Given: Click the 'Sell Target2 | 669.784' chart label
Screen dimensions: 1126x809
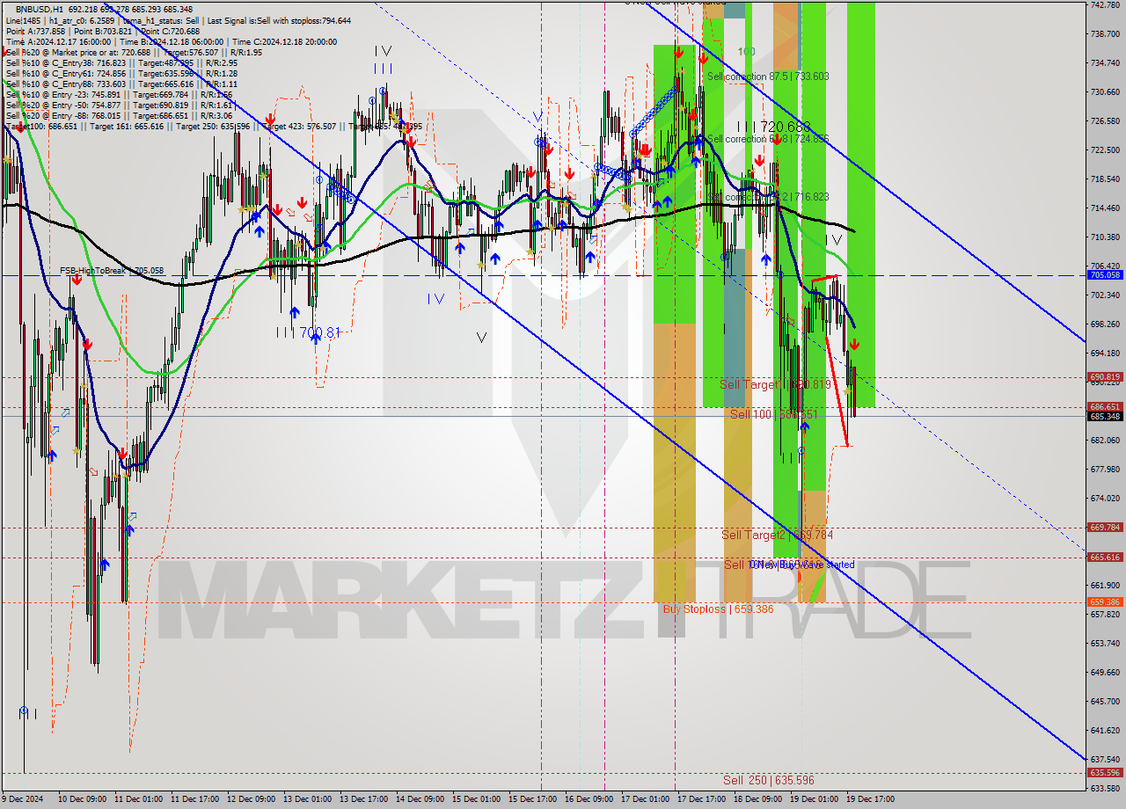Looking at the screenshot, I should pos(777,535).
